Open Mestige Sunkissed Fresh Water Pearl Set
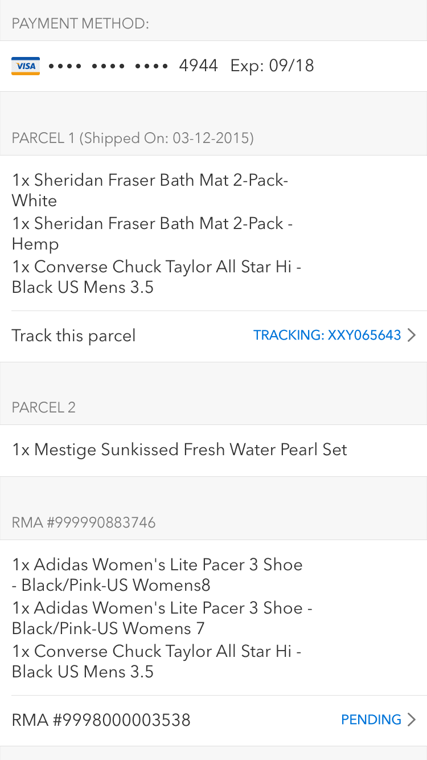Screen dimensions: 427x760 coord(179,450)
